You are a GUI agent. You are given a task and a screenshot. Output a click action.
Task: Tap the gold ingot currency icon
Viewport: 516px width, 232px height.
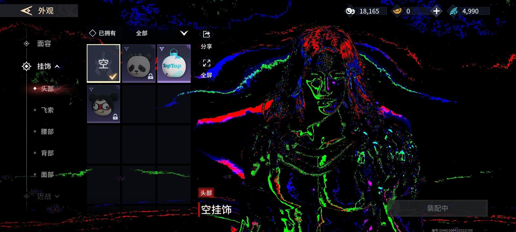point(397,11)
